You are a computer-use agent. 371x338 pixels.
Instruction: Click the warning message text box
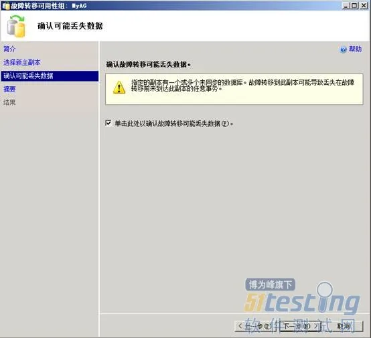(234, 90)
